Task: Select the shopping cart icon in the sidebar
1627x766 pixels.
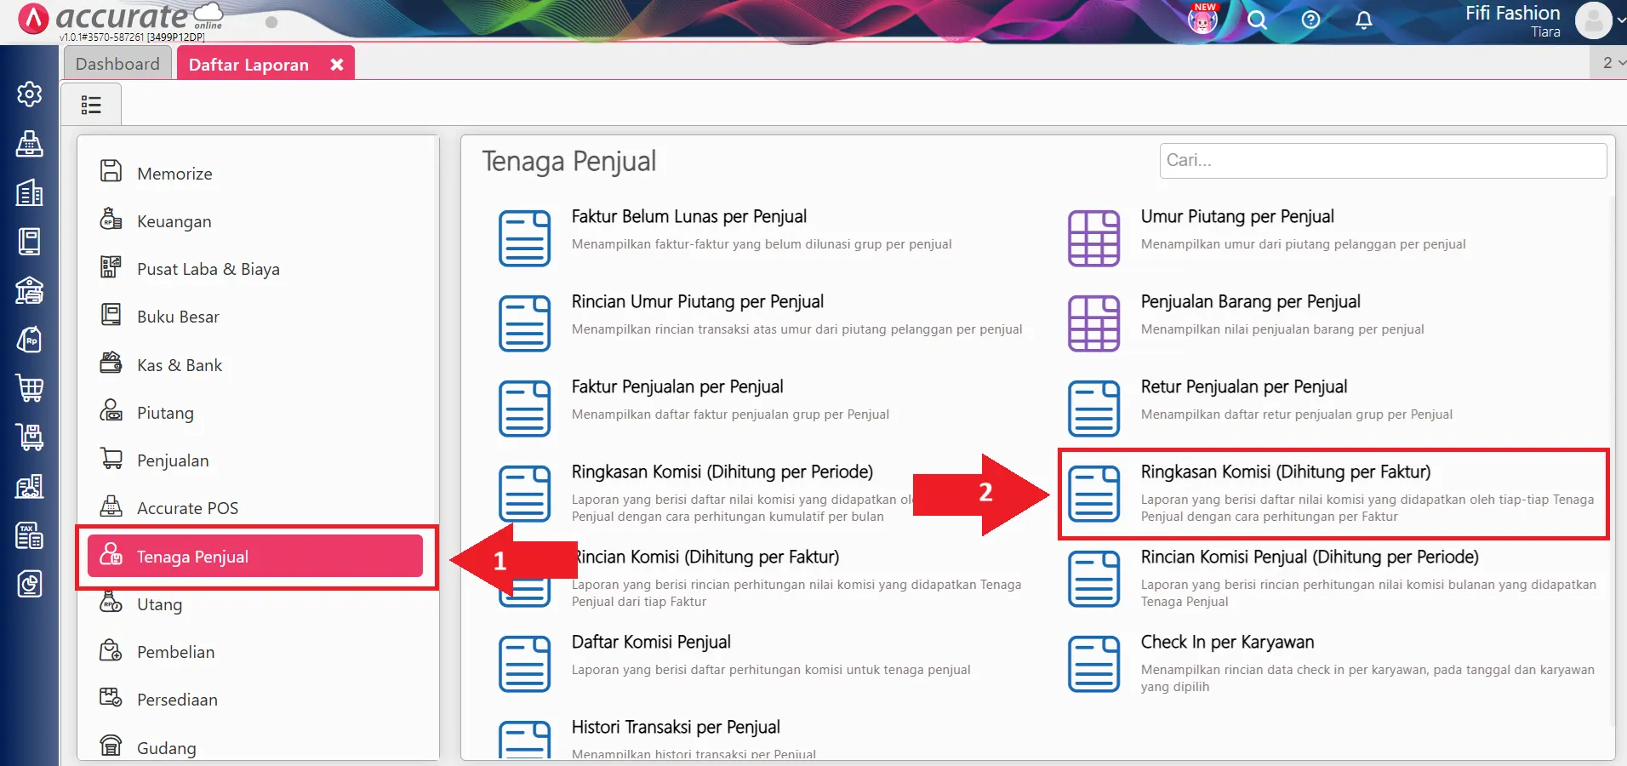Action: [x=29, y=388]
